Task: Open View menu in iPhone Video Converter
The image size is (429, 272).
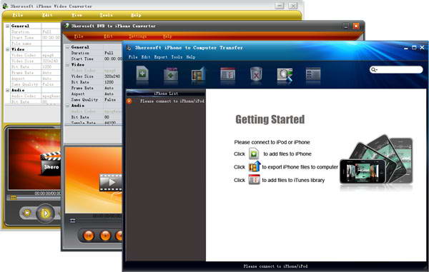Action: (x=77, y=15)
